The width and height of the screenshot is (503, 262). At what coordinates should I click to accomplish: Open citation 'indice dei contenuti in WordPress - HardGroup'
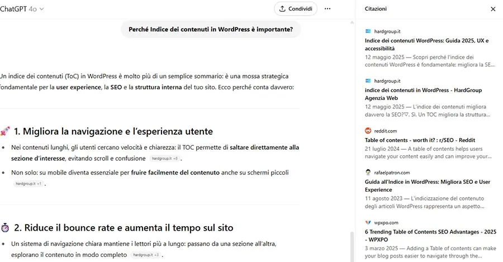[423, 94]
